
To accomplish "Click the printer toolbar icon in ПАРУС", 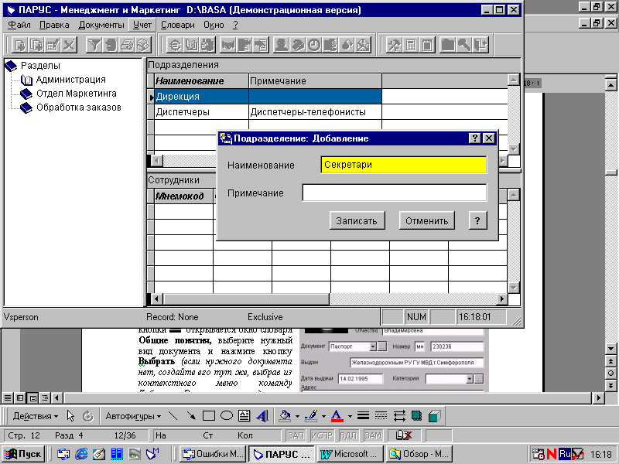I will coord(127,45).
